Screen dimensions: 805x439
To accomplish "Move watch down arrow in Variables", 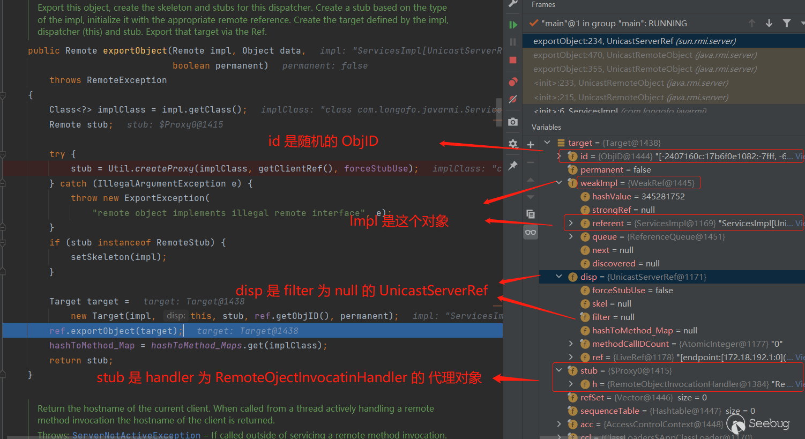I will click(x=531, y=196).
